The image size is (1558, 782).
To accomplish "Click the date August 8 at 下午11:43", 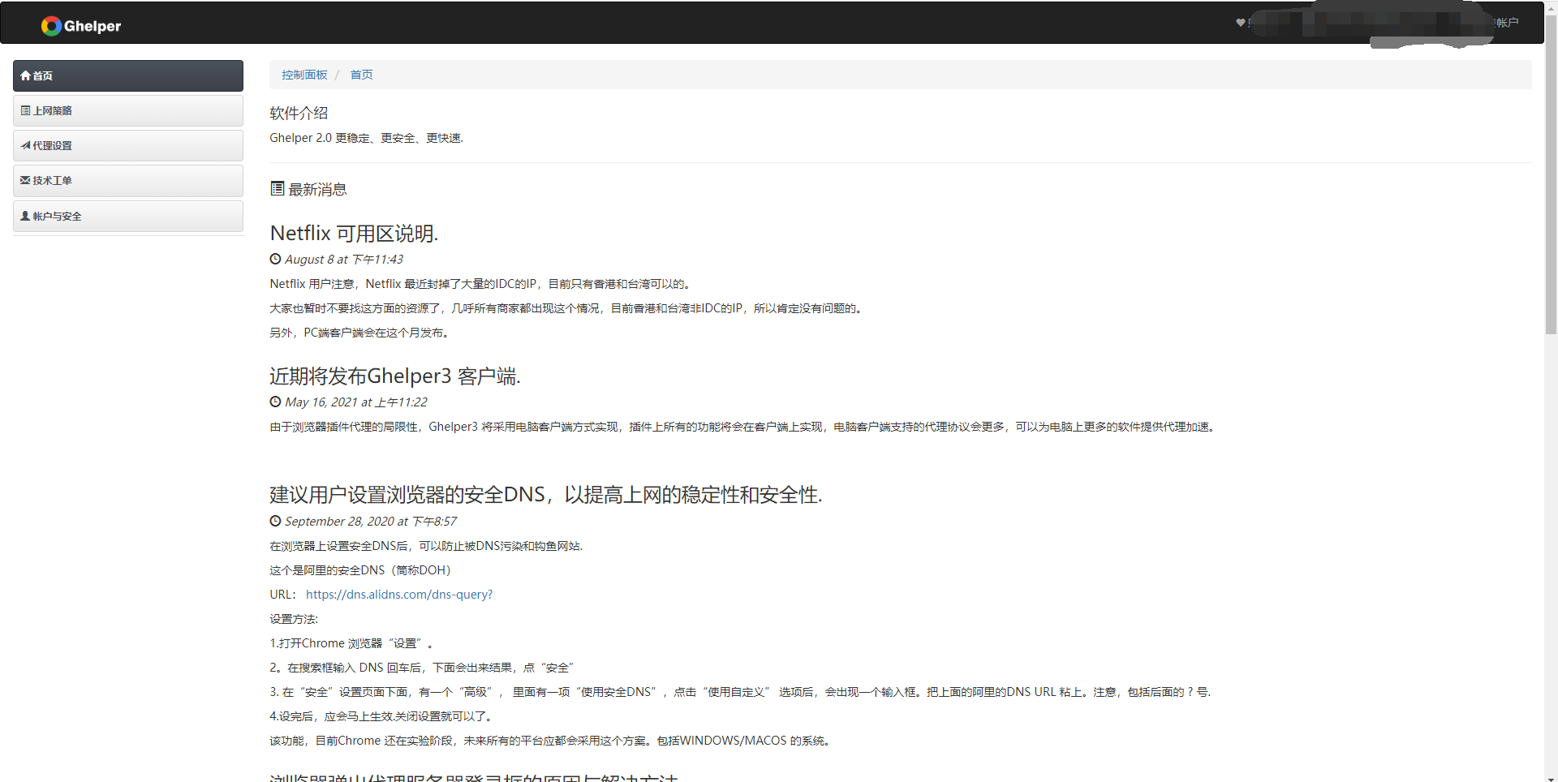I will coord(344,260).
